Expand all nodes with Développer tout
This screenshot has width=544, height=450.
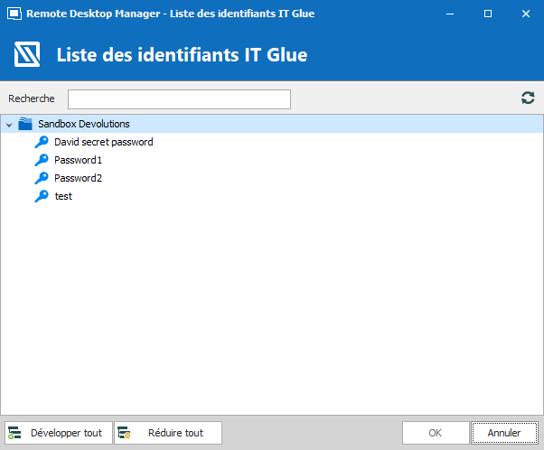click(60, 433)
